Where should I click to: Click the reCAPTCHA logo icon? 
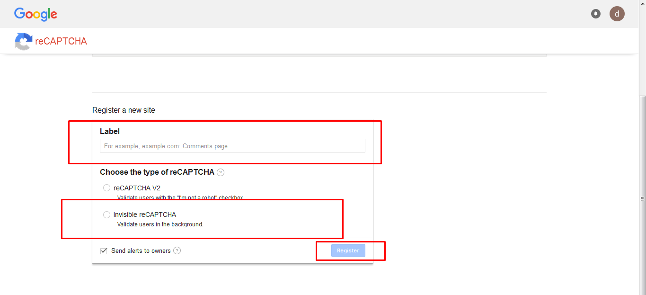(23, 42)
